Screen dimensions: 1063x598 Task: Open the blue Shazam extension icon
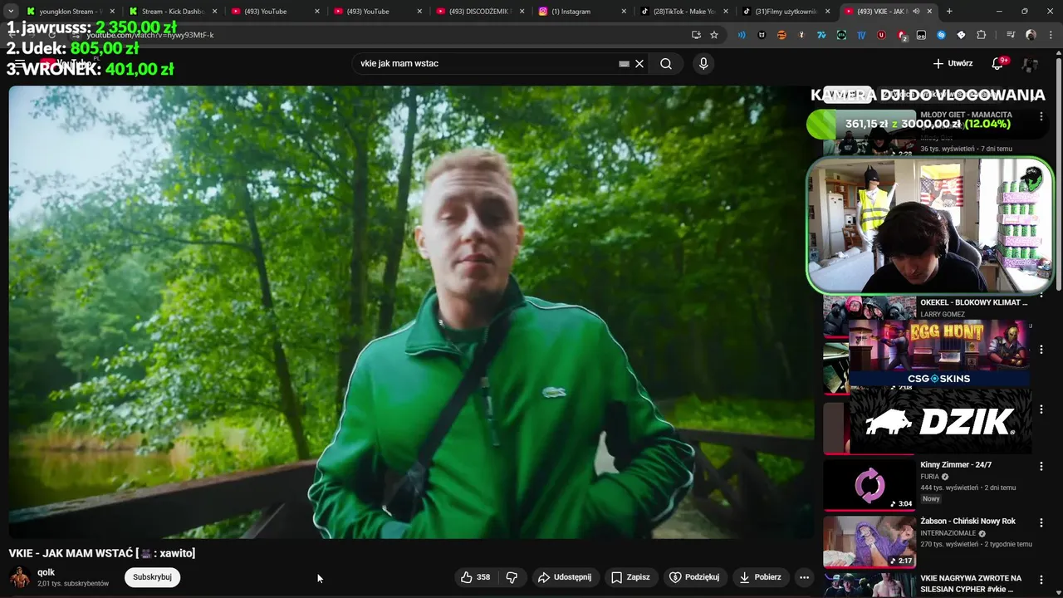tap(941, 35)
